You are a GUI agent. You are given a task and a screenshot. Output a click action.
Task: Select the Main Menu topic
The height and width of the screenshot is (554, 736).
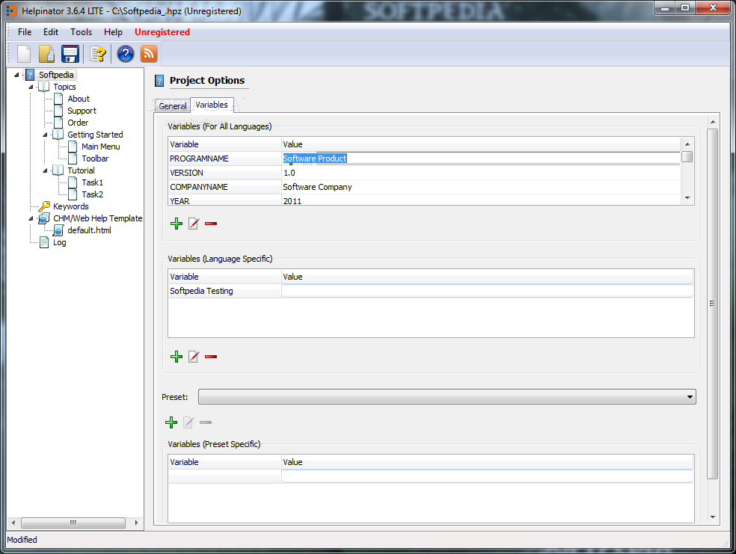click(x=101, y=147)
